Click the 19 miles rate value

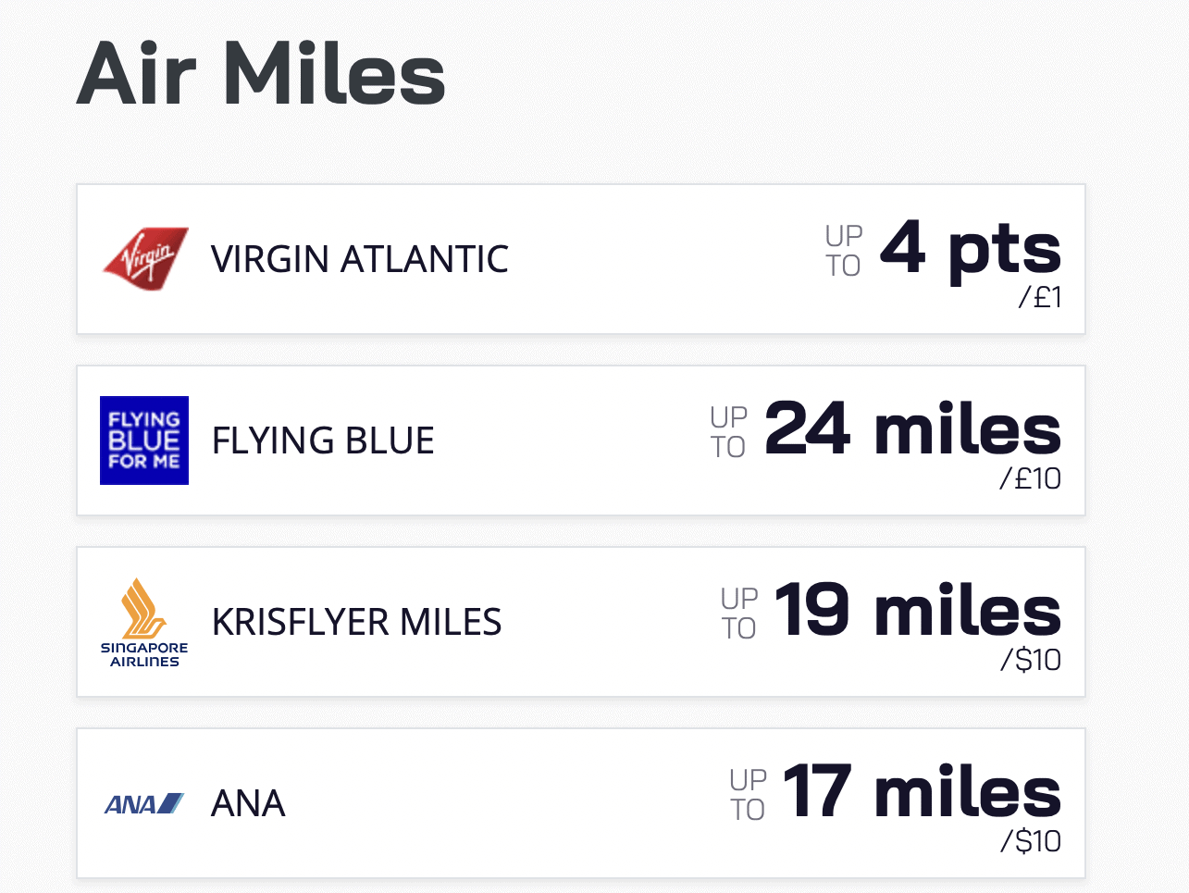pos(918,610)
